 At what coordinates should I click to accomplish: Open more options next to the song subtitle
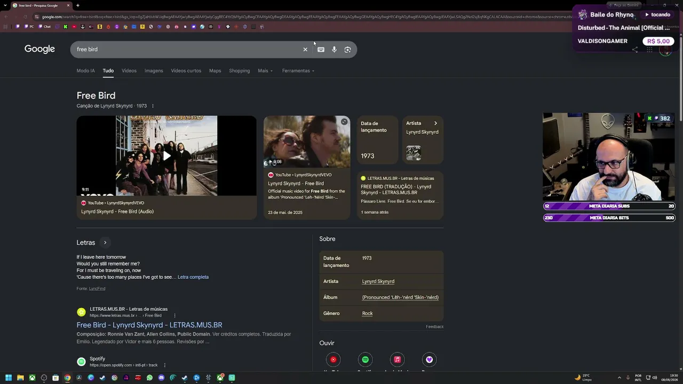click(153, 106)
